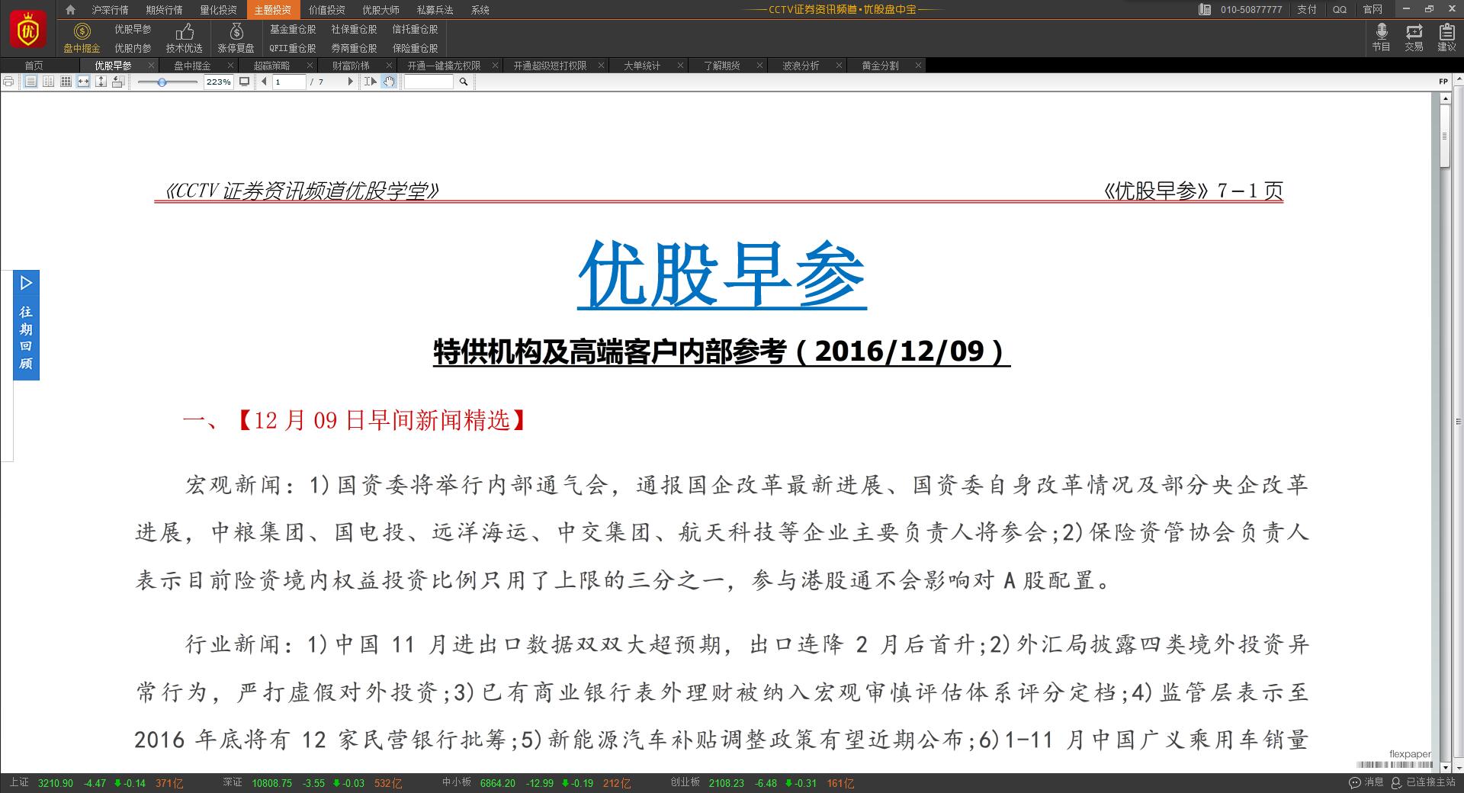
Task: Click the phone book icon beside 010-50877777
Action: (x=1205, y=10)
